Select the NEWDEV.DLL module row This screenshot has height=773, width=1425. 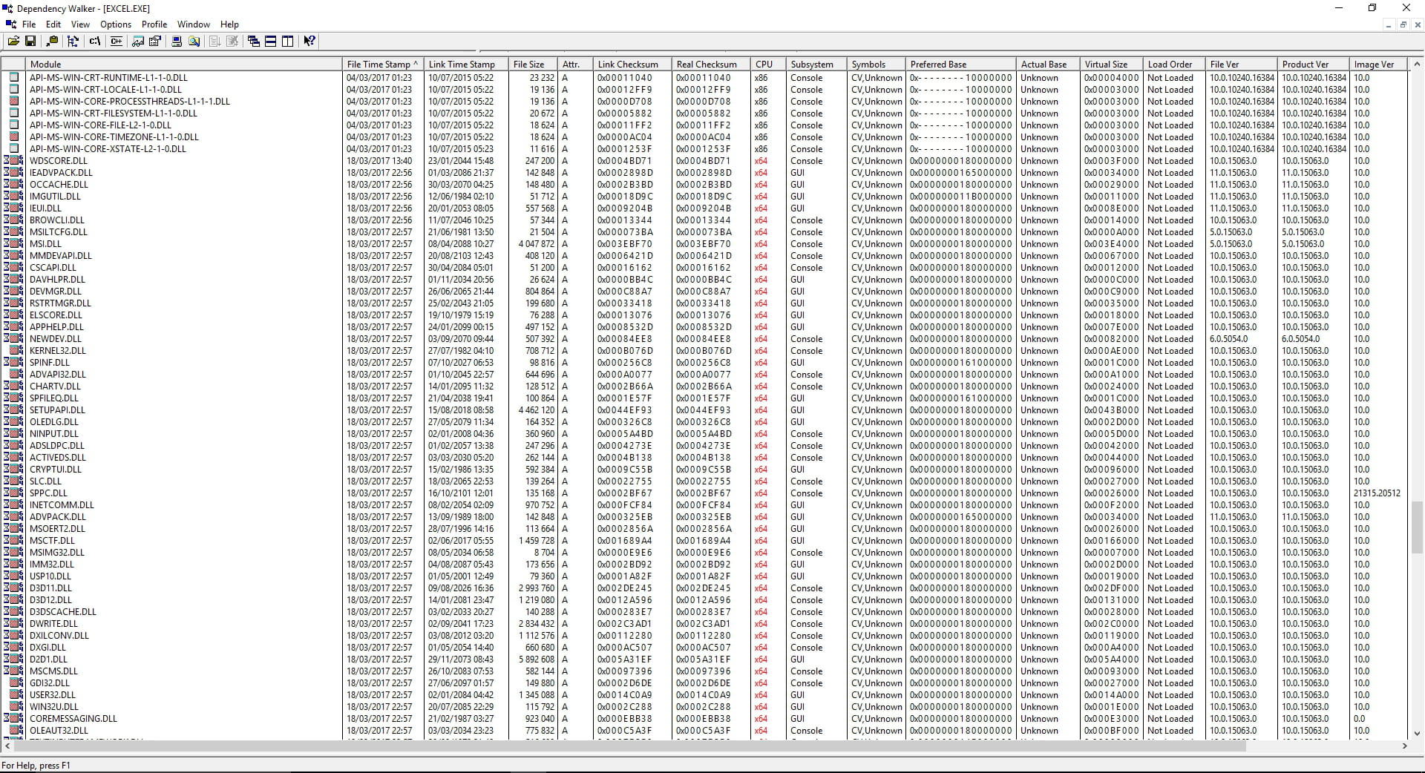[705, 338]
